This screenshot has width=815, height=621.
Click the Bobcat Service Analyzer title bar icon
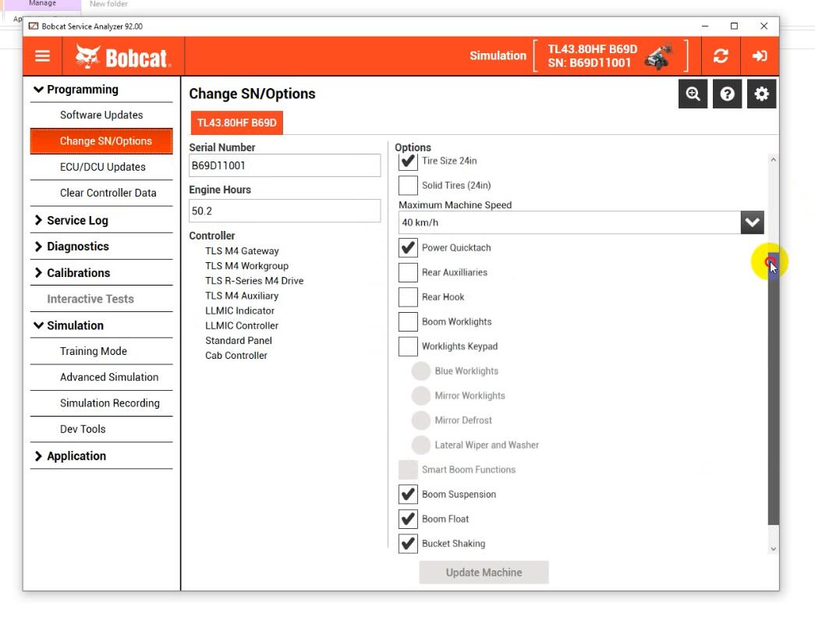[x=34, y=26]
